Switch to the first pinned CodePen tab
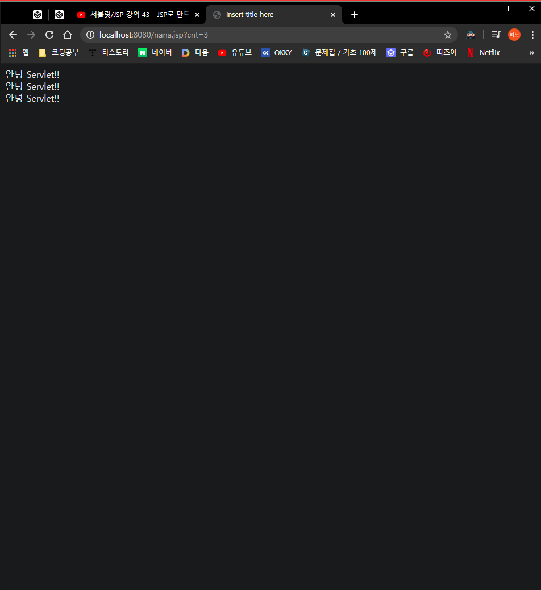541x590 pixels. (38, 15)
